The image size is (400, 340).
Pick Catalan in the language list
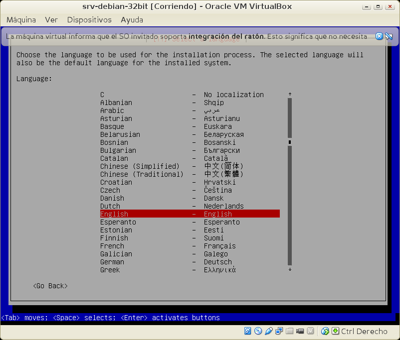coord(114,158)
